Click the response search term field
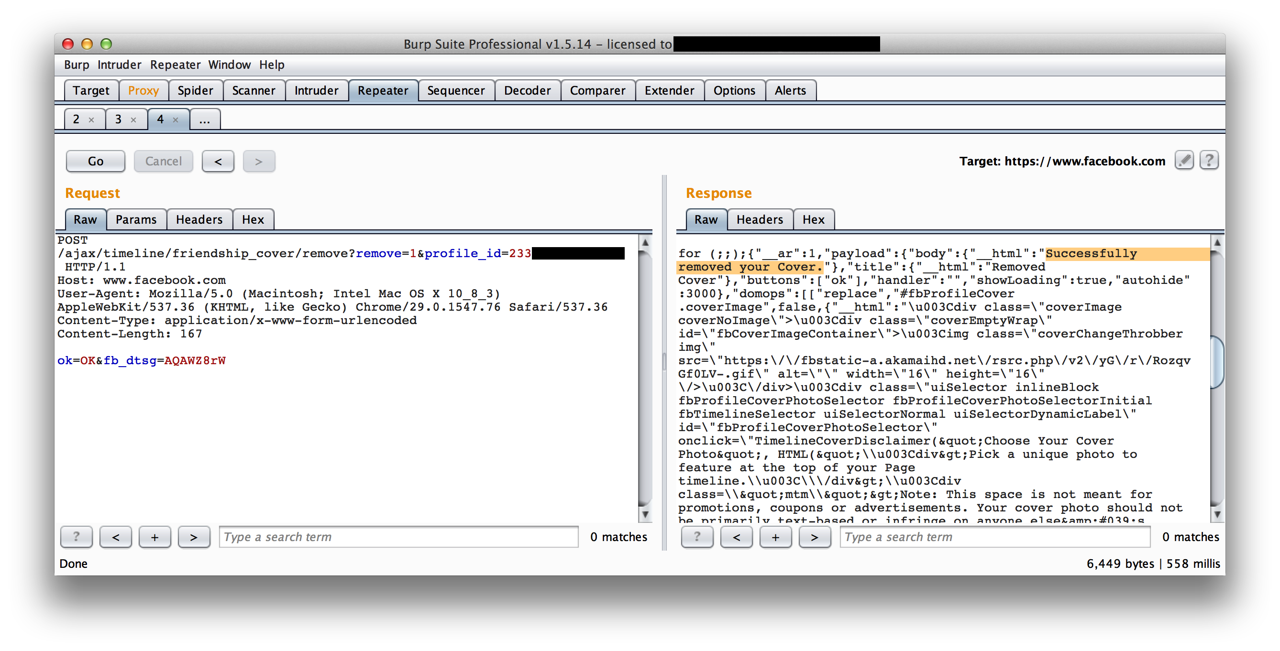This screenshot has width=1280, height=651. (995, 537)
